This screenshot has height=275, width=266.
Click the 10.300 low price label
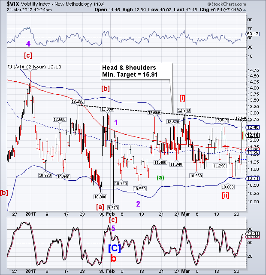tap(100, 196)
